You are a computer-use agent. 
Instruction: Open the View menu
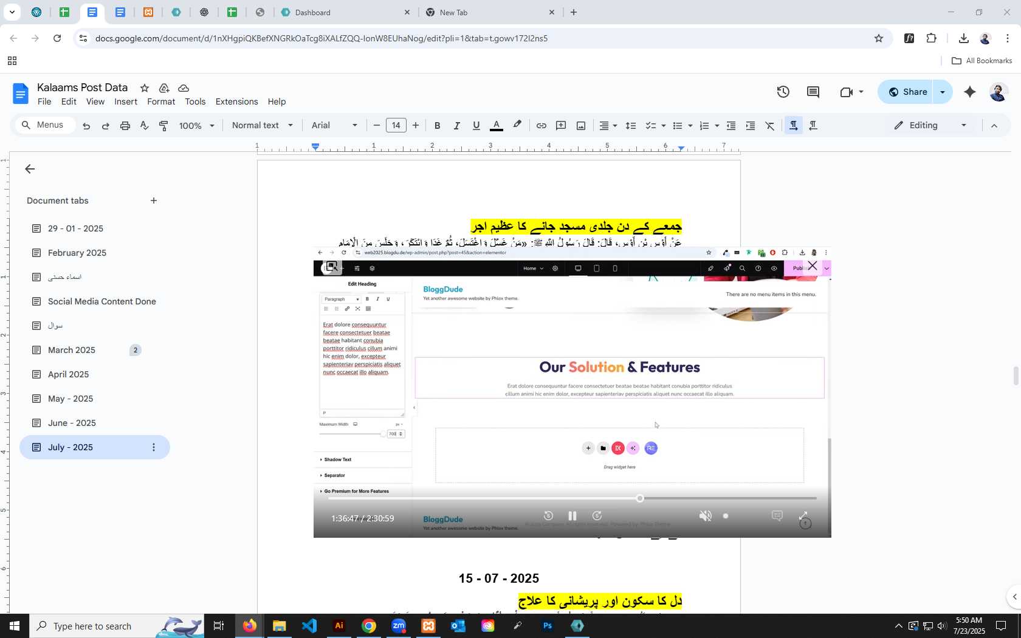pos(95,101)
